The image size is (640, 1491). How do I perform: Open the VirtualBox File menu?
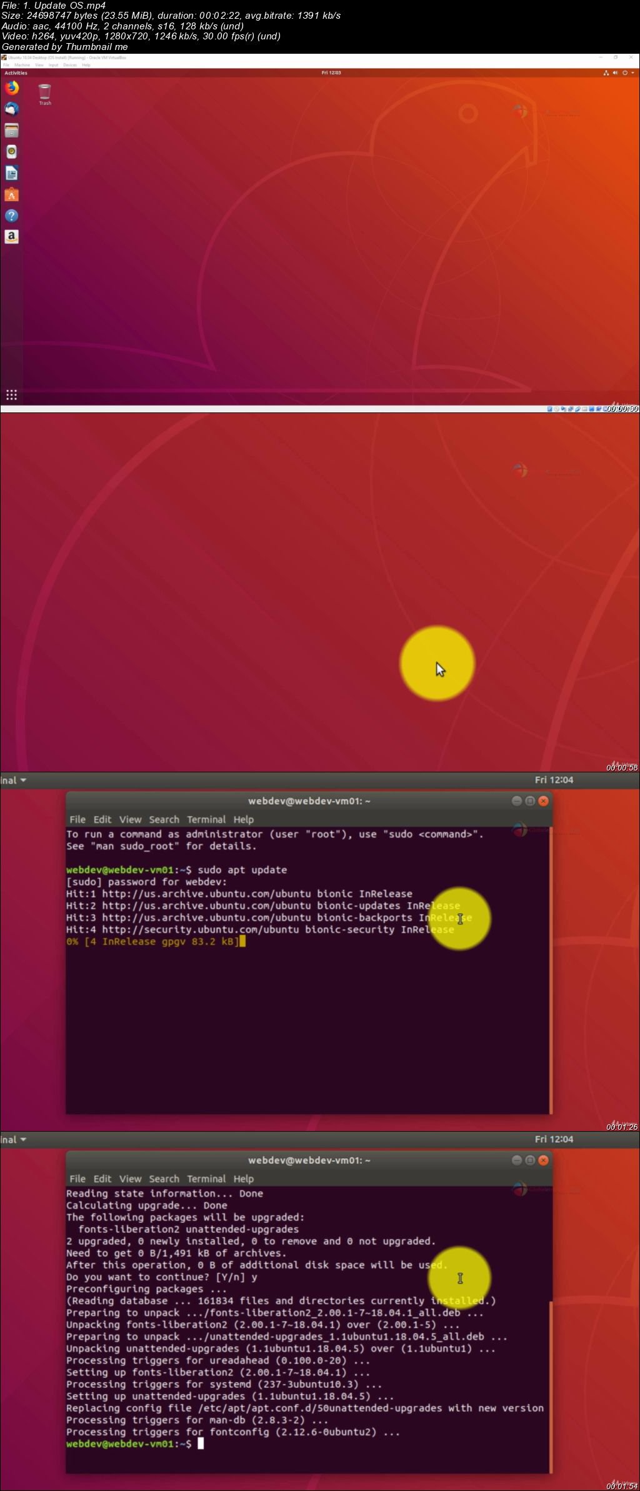pyautogui.click(x=6, y=65)
